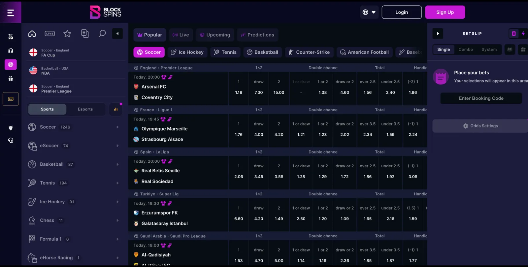Switch to the Upcoming tab
This screenshot has width=528, height=267.
pyautogui.click(x=215, y=35)
